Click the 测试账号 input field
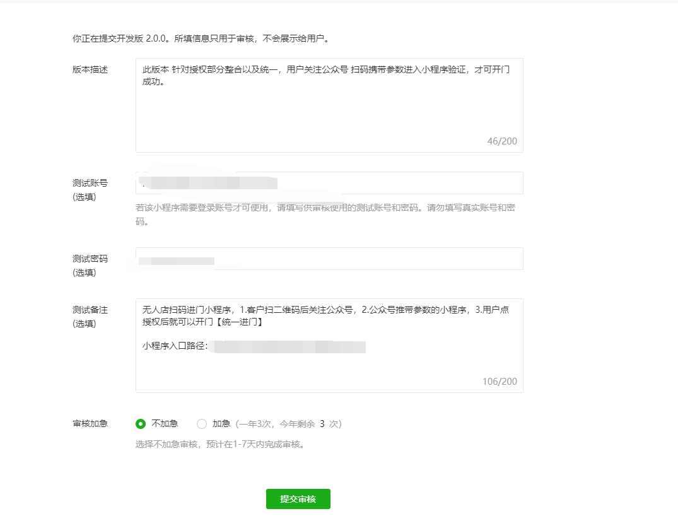The width and height of the screenshot is (678, 516). click(329, 183)
